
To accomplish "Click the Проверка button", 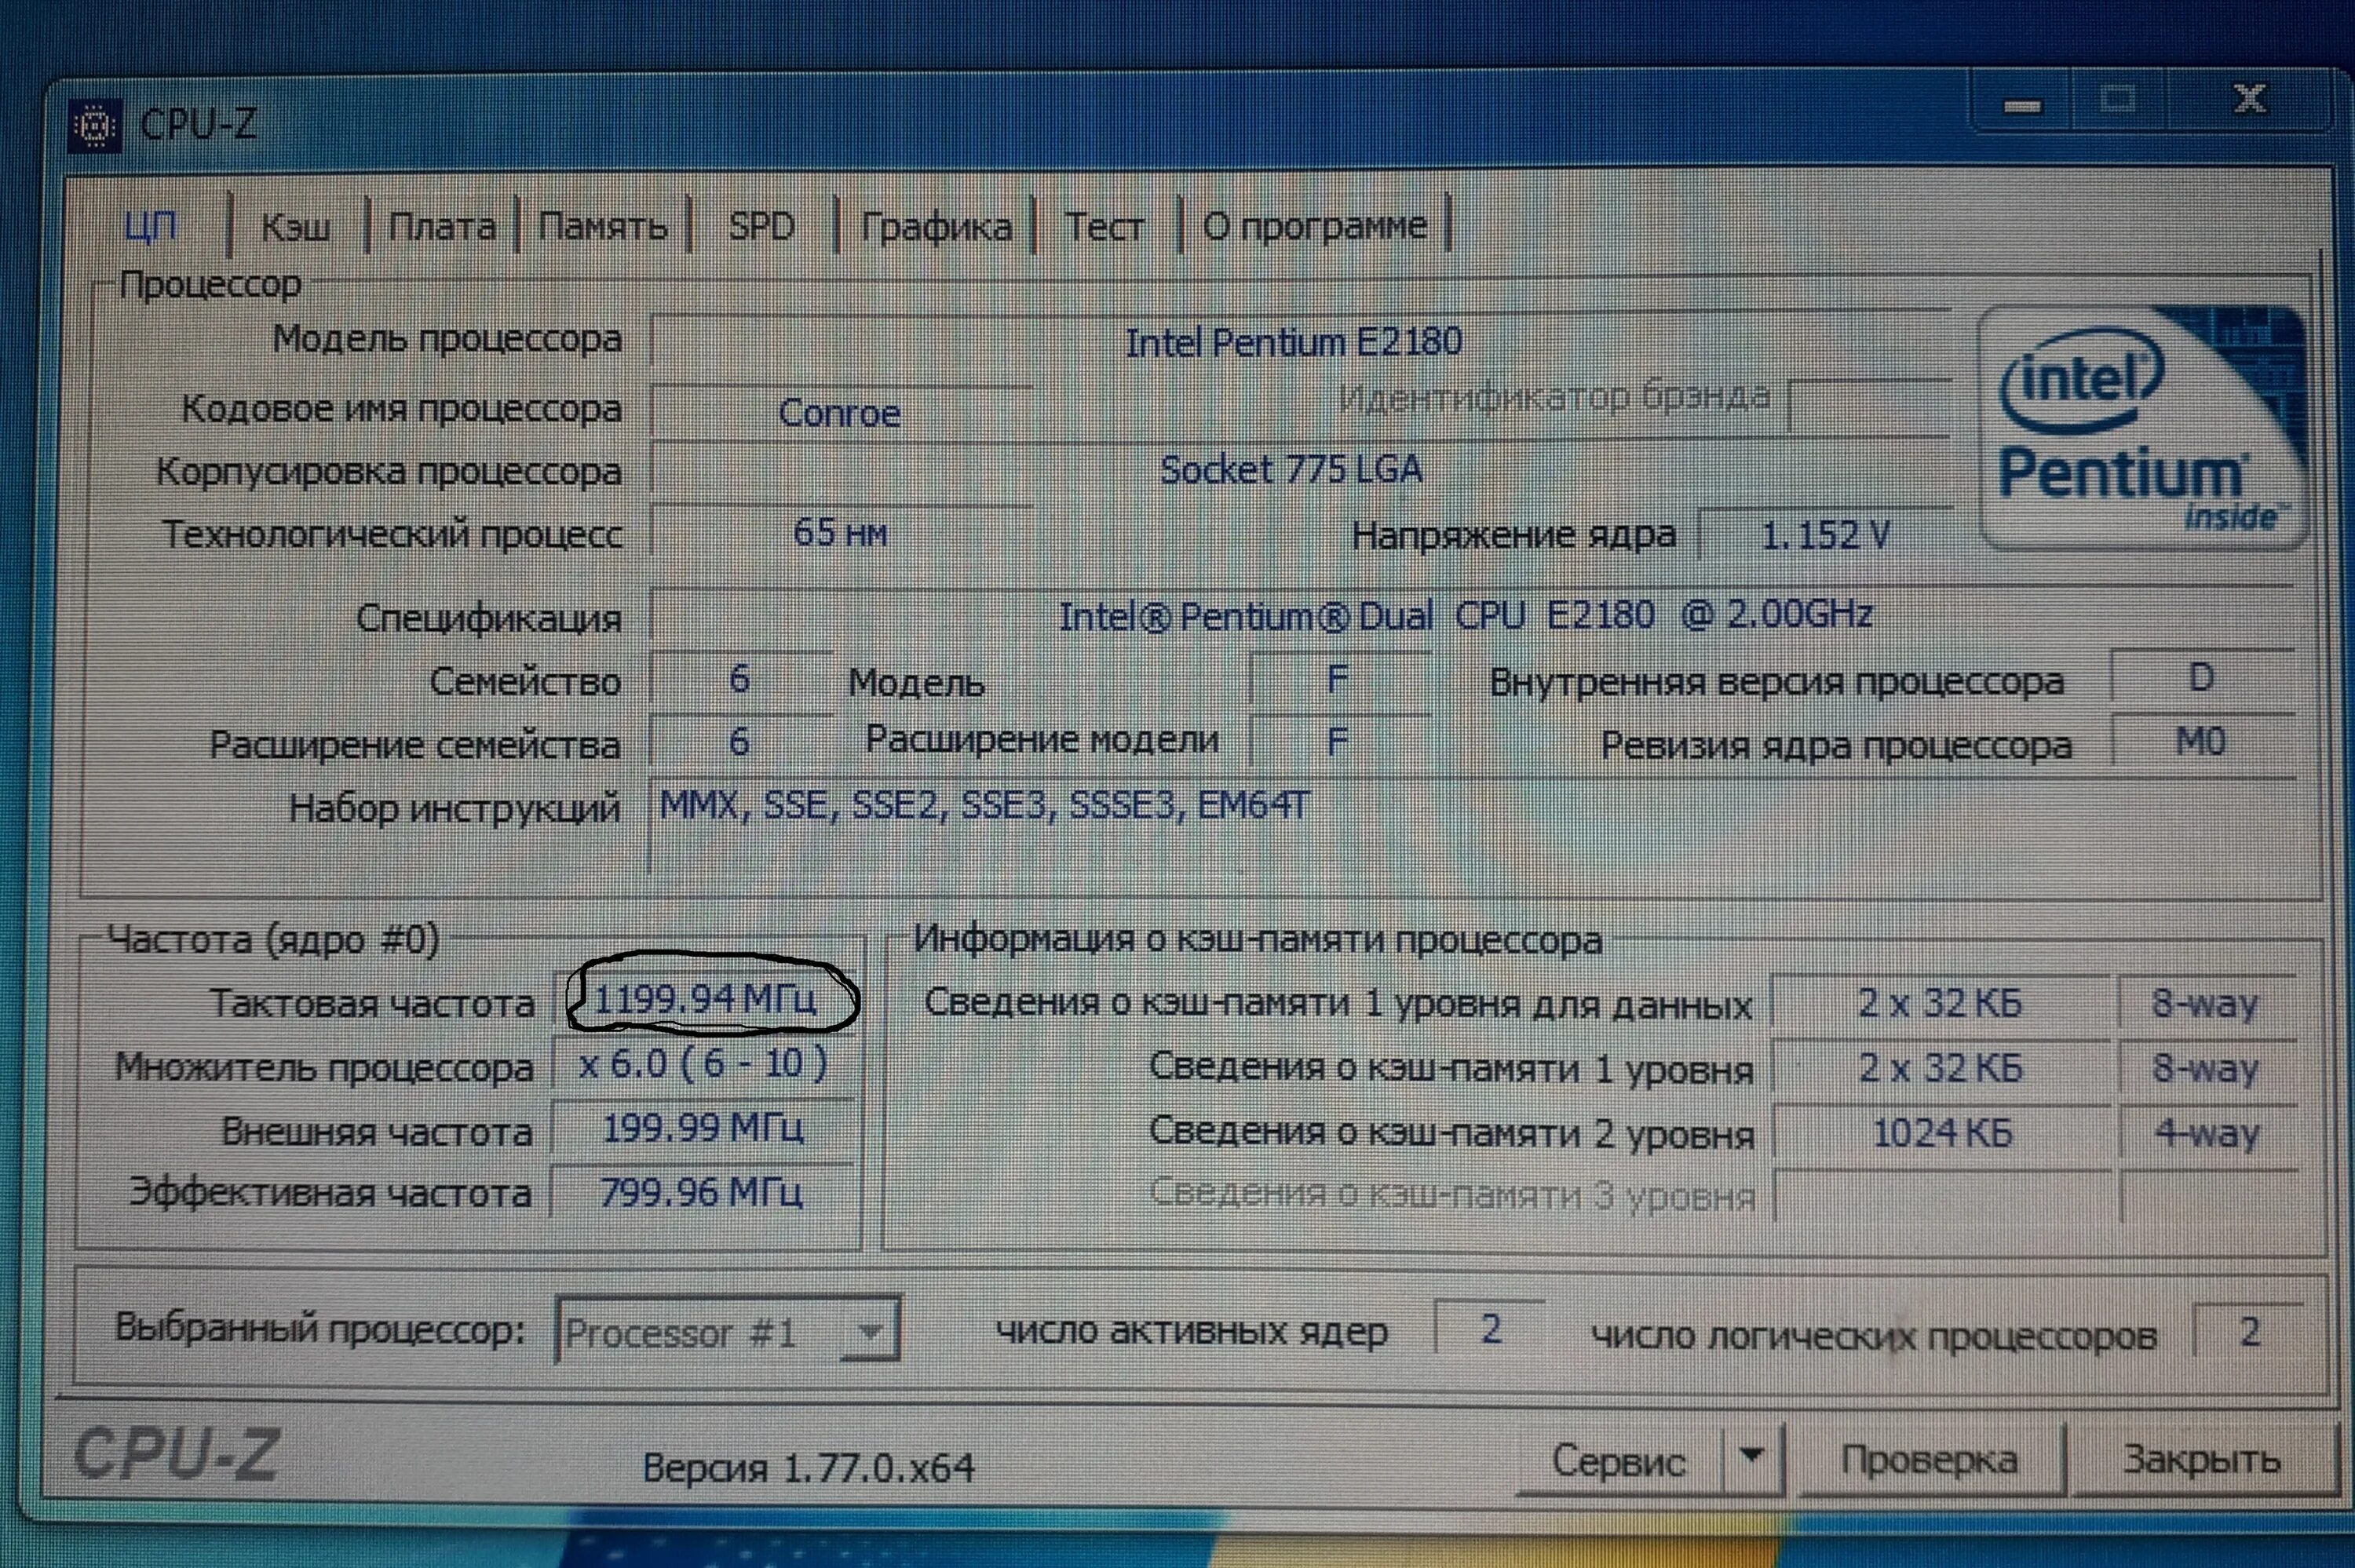I will 1929,1460.
